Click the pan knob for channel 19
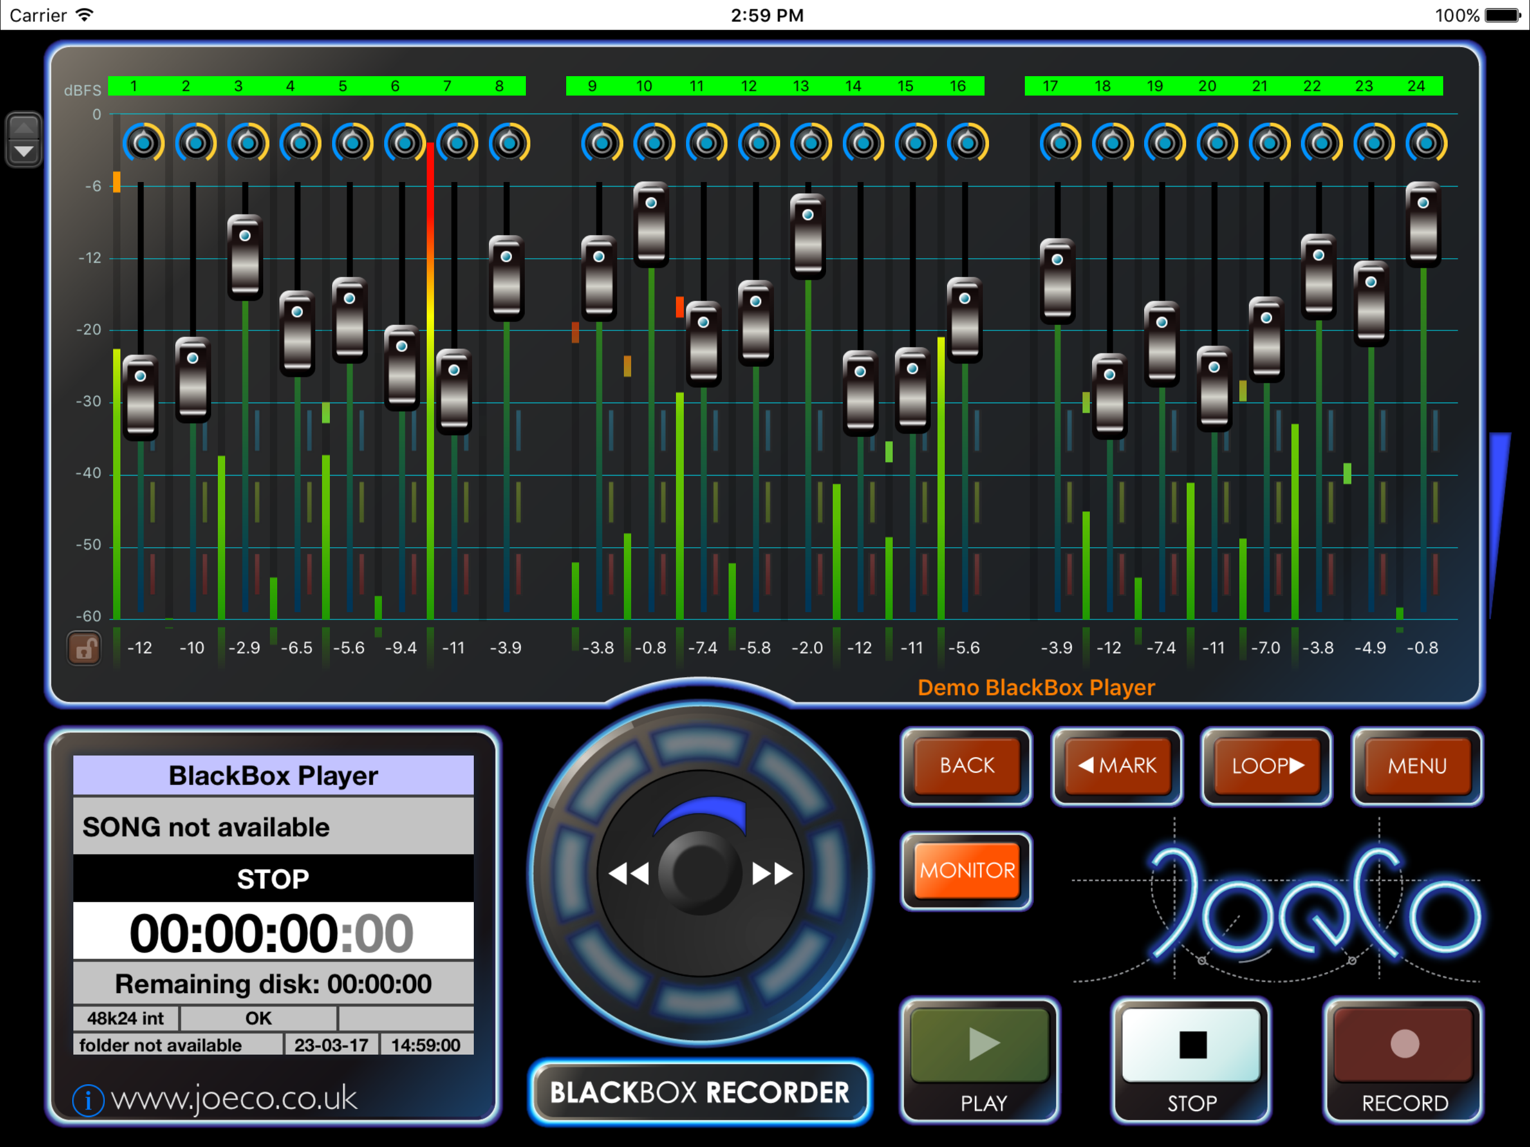This screenshot has width=1530, height=1147. click(x=1165, y=143)
